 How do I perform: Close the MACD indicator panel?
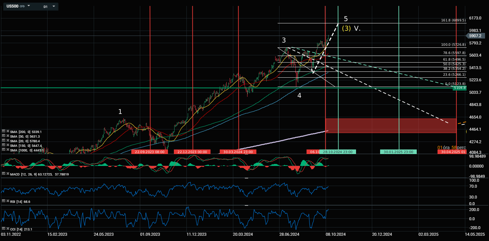click(8, 174)
